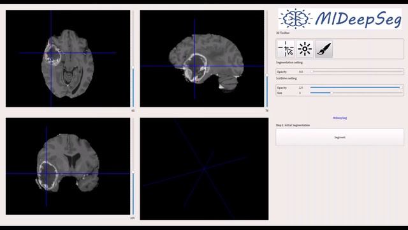This screenshot has width=408, height=230.
Task: Select the crosshair cursor navigation tool
Action: click(x=286, y=49)
